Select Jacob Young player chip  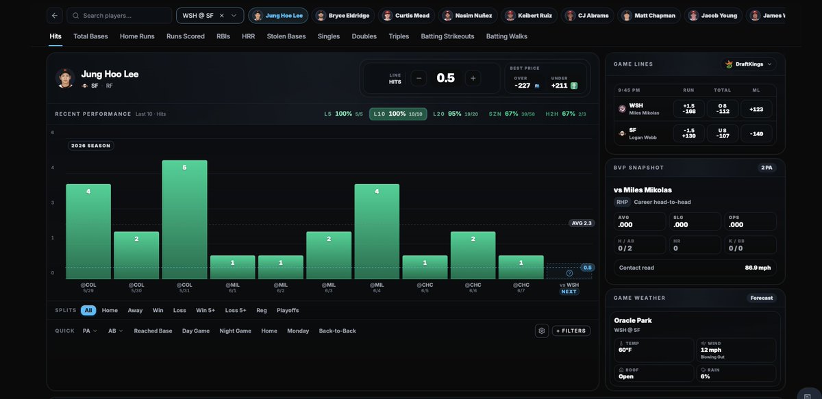pos(713,15)
